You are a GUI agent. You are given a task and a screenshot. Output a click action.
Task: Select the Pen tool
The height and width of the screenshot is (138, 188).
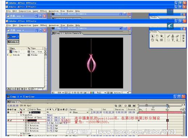177,40
